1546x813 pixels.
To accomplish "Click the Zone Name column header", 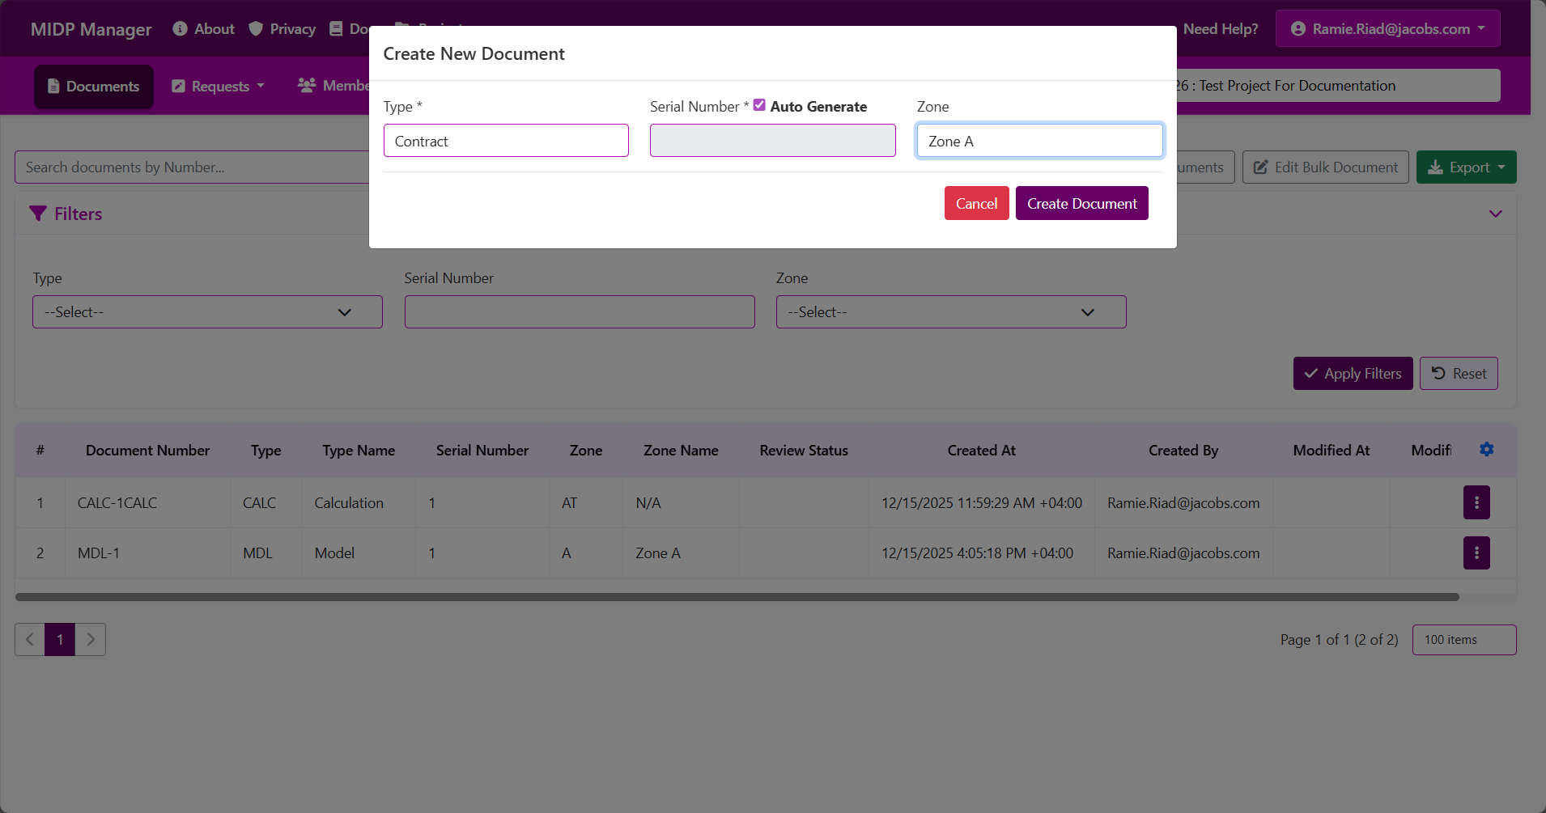I will click(x=681, y=451).
